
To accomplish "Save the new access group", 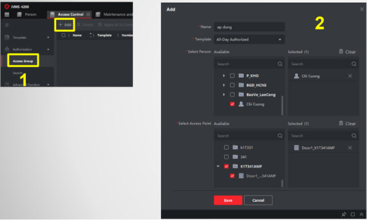I will click(228, 200).
